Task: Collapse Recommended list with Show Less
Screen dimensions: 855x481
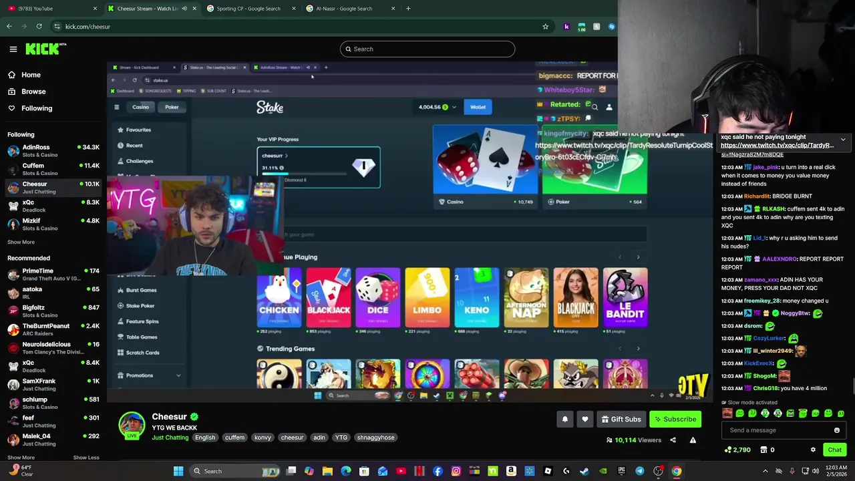Action: pos(85,458)
